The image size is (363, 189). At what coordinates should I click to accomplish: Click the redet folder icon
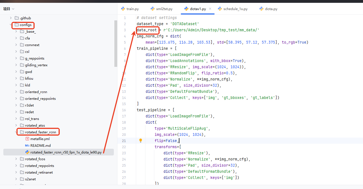22,112
